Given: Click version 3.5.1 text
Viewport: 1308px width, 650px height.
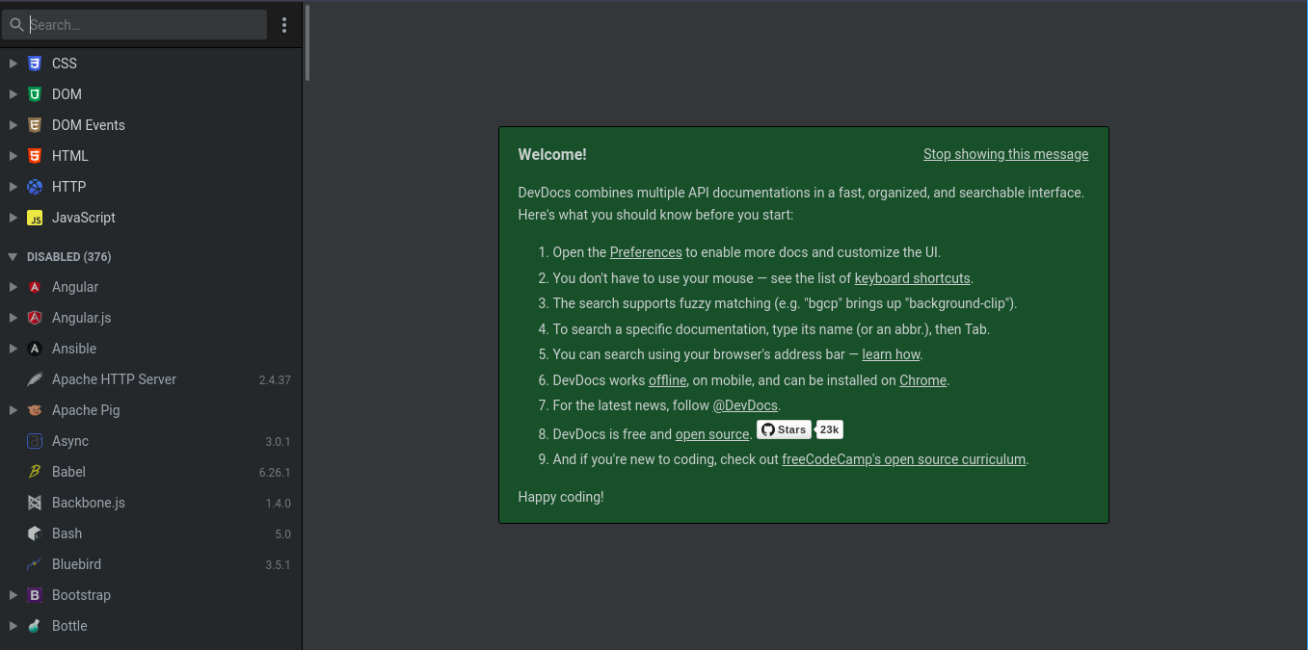Looking at the screenshot, I should pyautogui.click(x=278, y=565).
